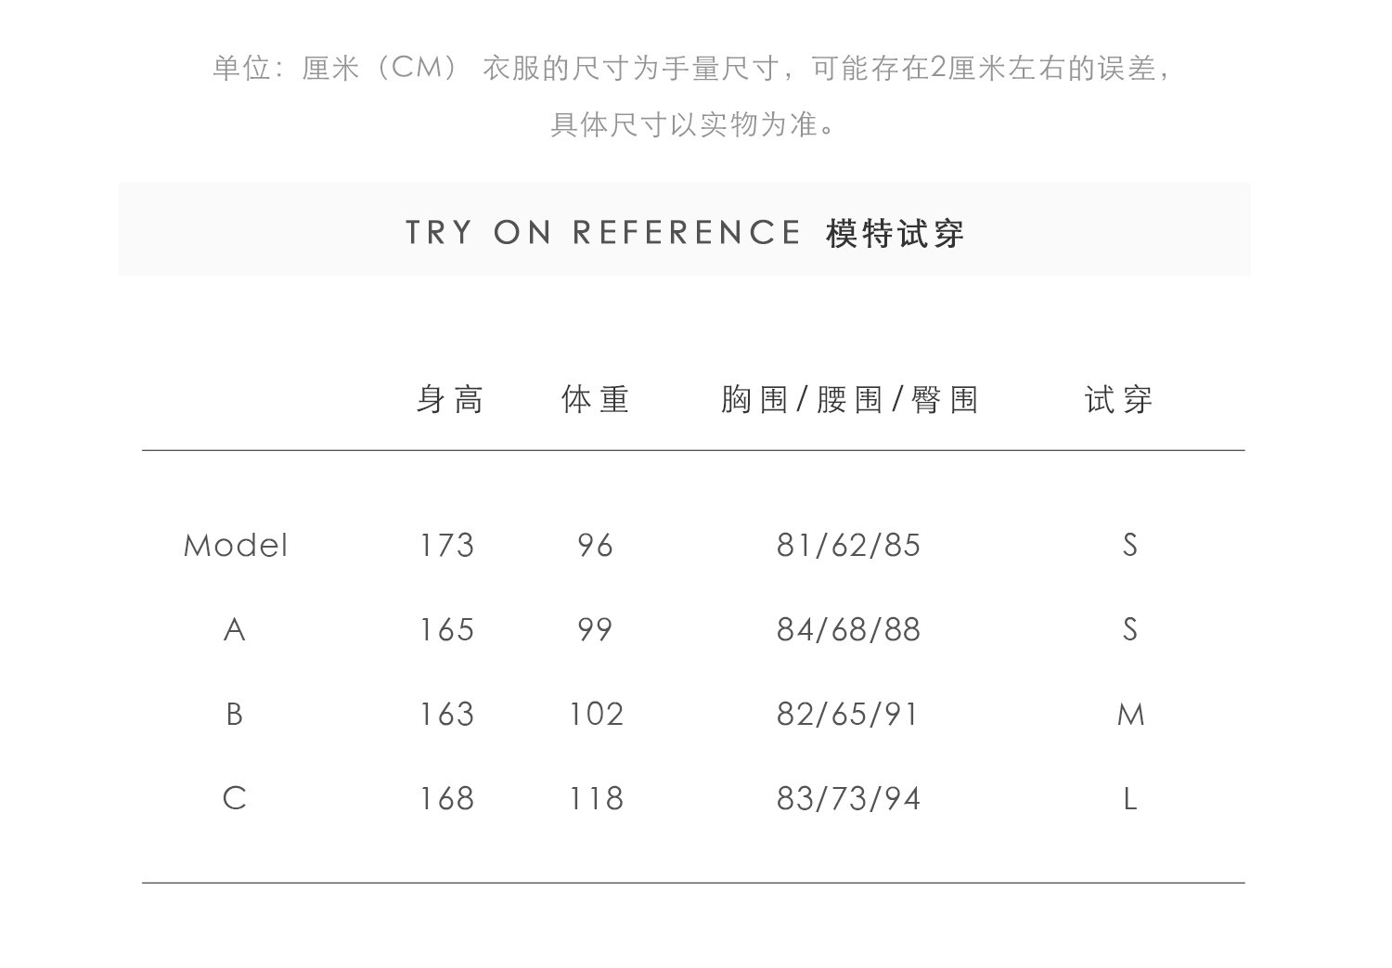Click size M in row B
This screenshot has width=1392, height=968.
1130,715
